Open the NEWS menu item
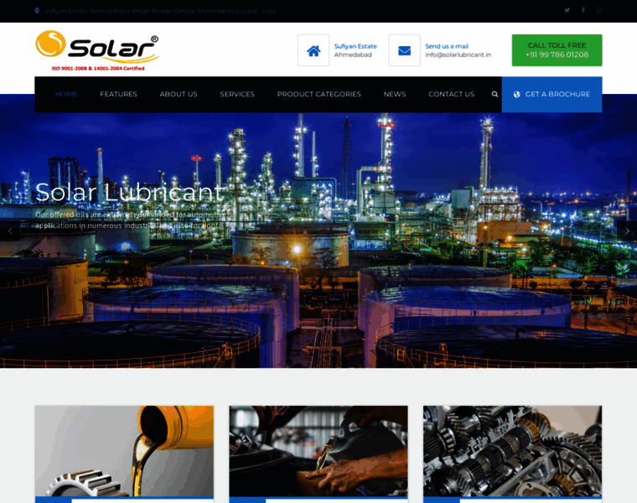This screenshot has width=637, height=503. coord(395,94)
